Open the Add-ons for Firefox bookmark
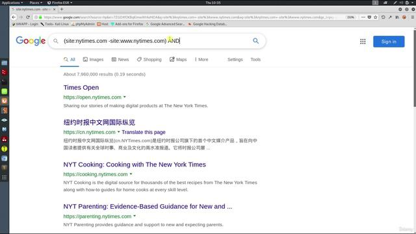 point(127,24)
